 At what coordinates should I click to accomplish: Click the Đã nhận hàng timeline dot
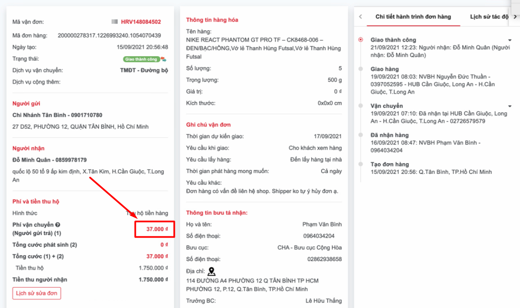[x=361, y=135]
